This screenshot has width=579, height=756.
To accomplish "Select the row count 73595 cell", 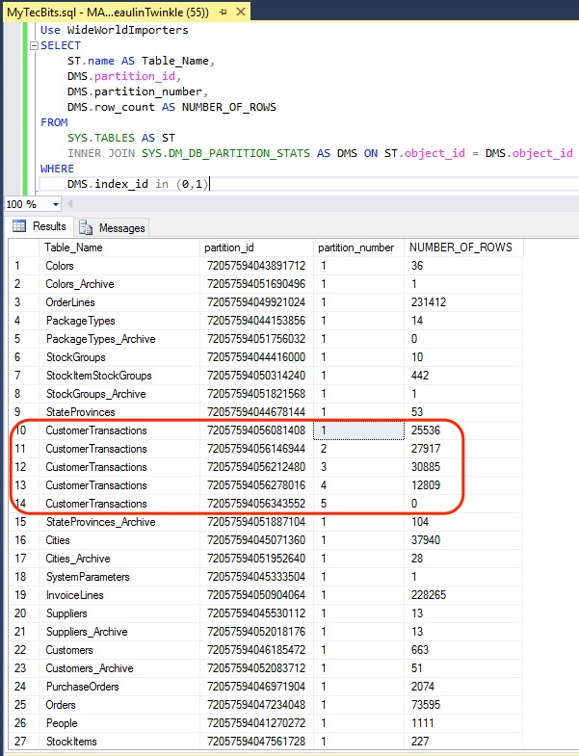I will point(463,705).
